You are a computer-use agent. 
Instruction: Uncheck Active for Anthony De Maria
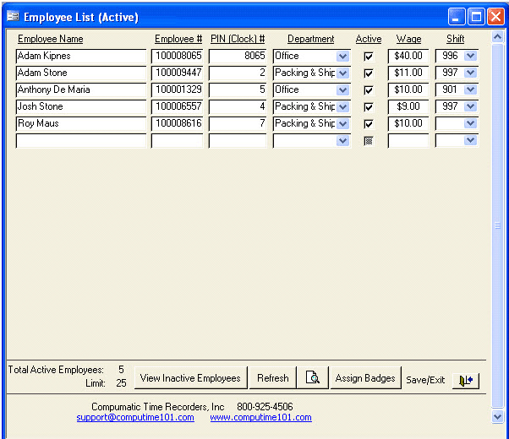pos(369,90)
